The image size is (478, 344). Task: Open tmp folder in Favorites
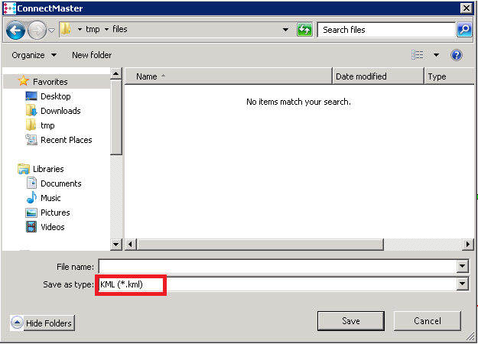point(47,125)
